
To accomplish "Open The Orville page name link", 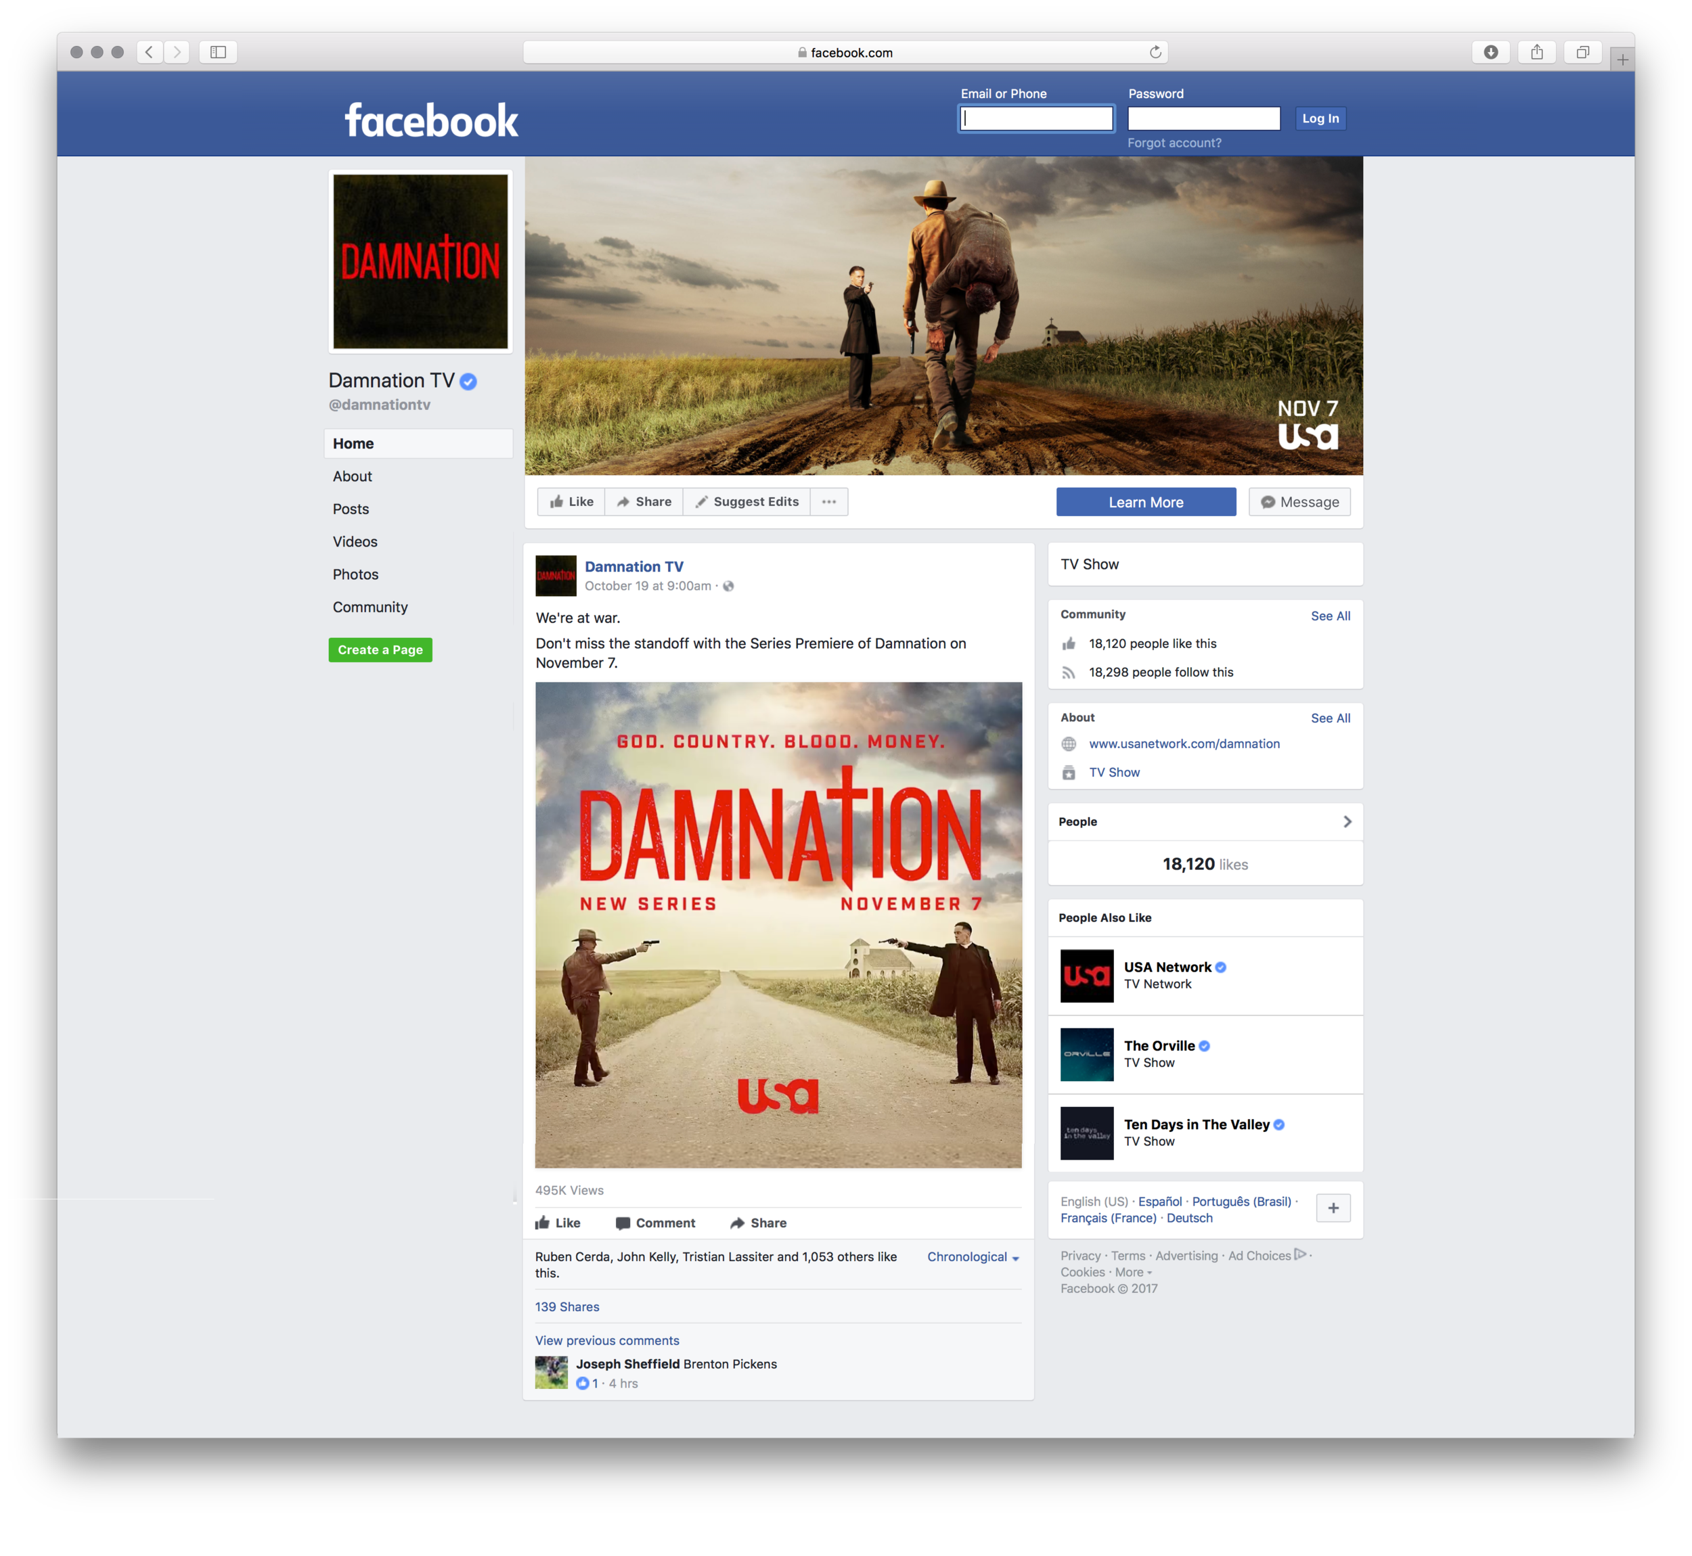I will [x=1159, y=1046].
